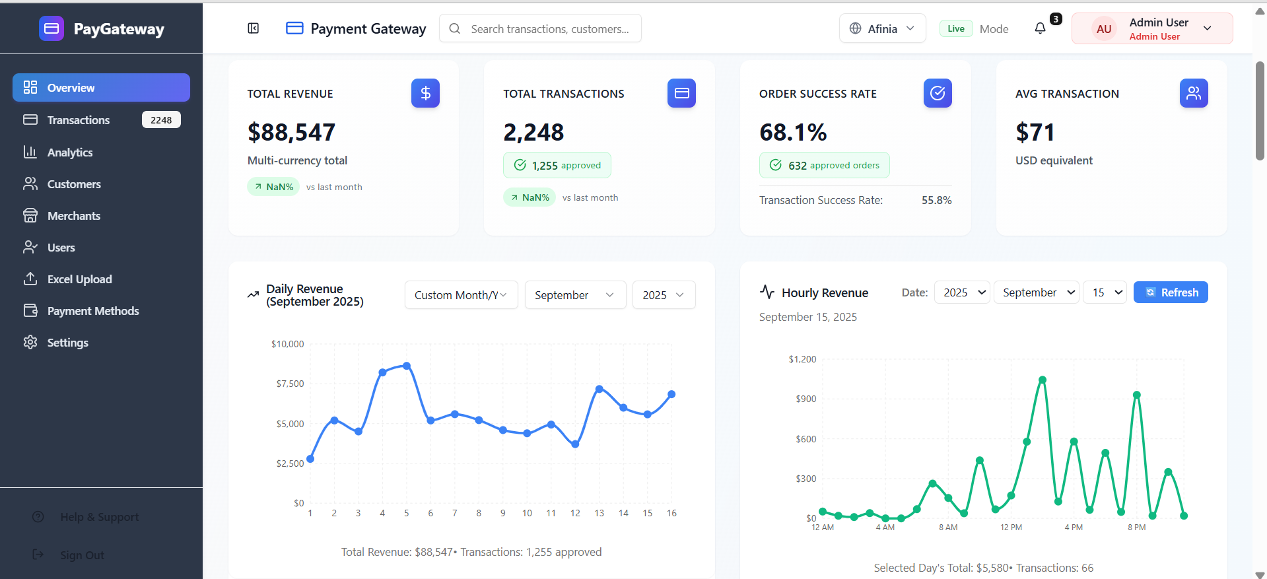Click the globe icon beside Afinia
Image resolution: width=1267 pixels, height=579 pixels.
point(855,28)
